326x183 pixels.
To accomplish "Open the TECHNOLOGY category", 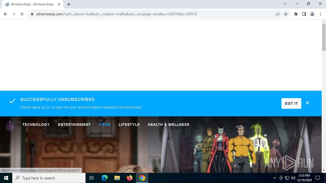I will click(36, 125).
